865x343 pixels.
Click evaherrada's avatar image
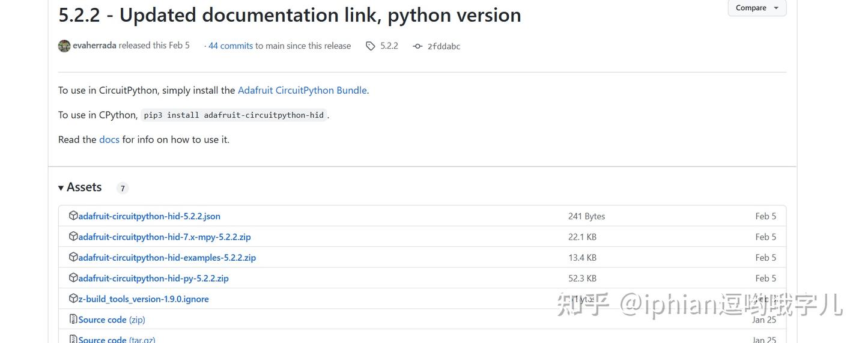[x=64, y=46]
